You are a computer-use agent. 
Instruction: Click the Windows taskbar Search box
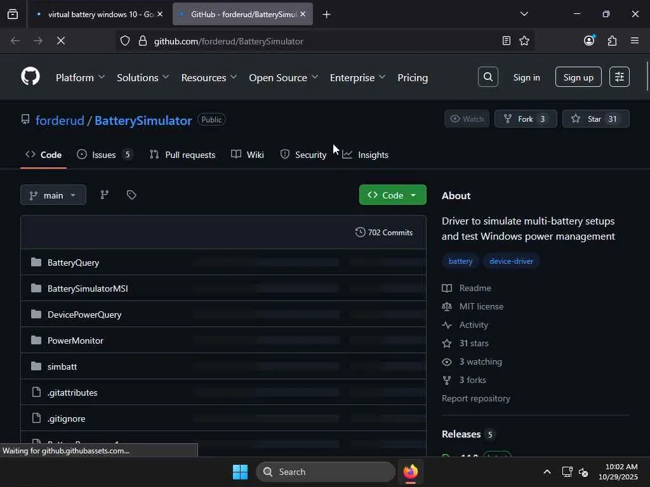pyautogui.click(x=326, y=472)
